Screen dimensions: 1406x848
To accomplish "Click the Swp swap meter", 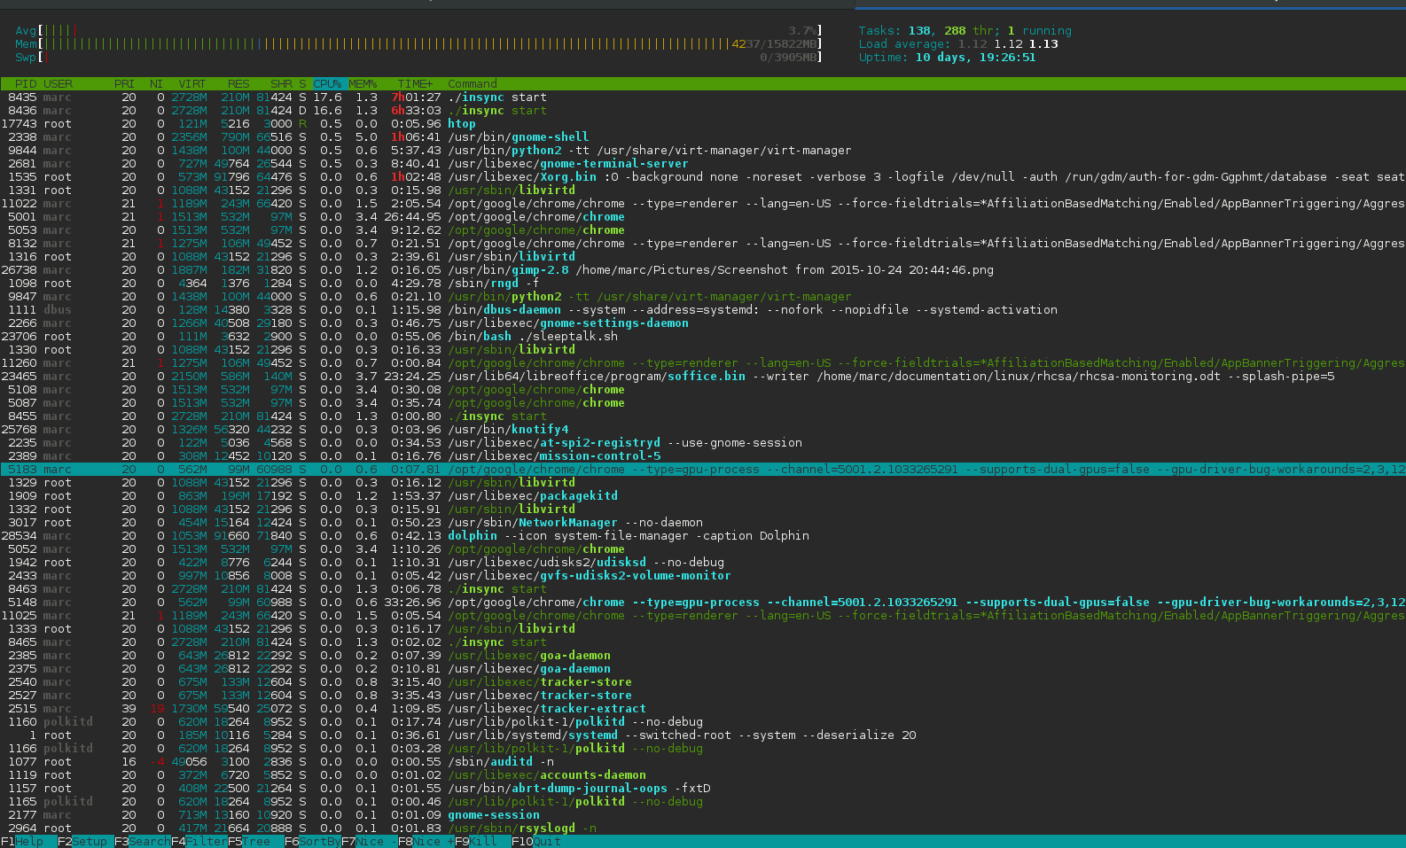I will tap(418, 58).
